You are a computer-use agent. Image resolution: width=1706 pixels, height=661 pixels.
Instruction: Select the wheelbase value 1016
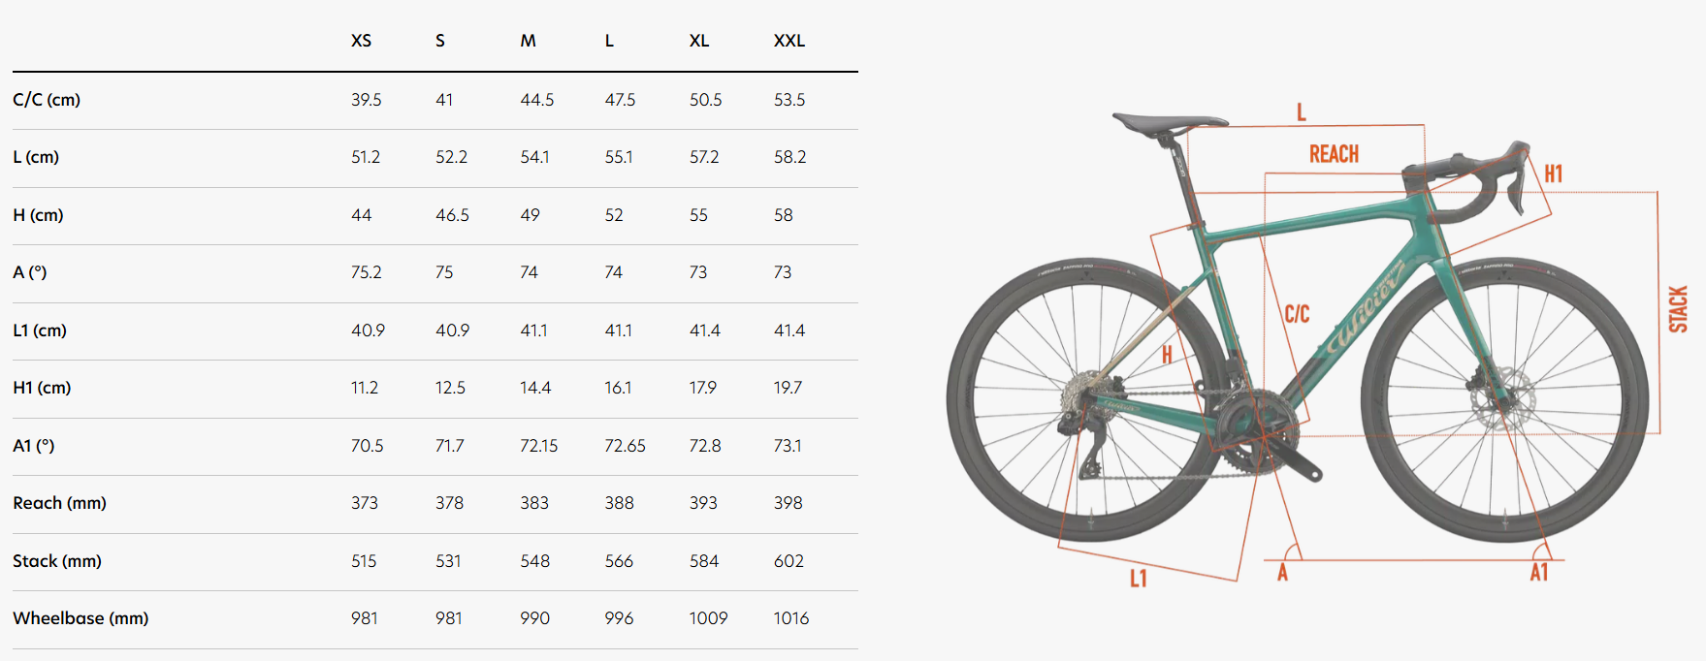click(x=790, y=618)
